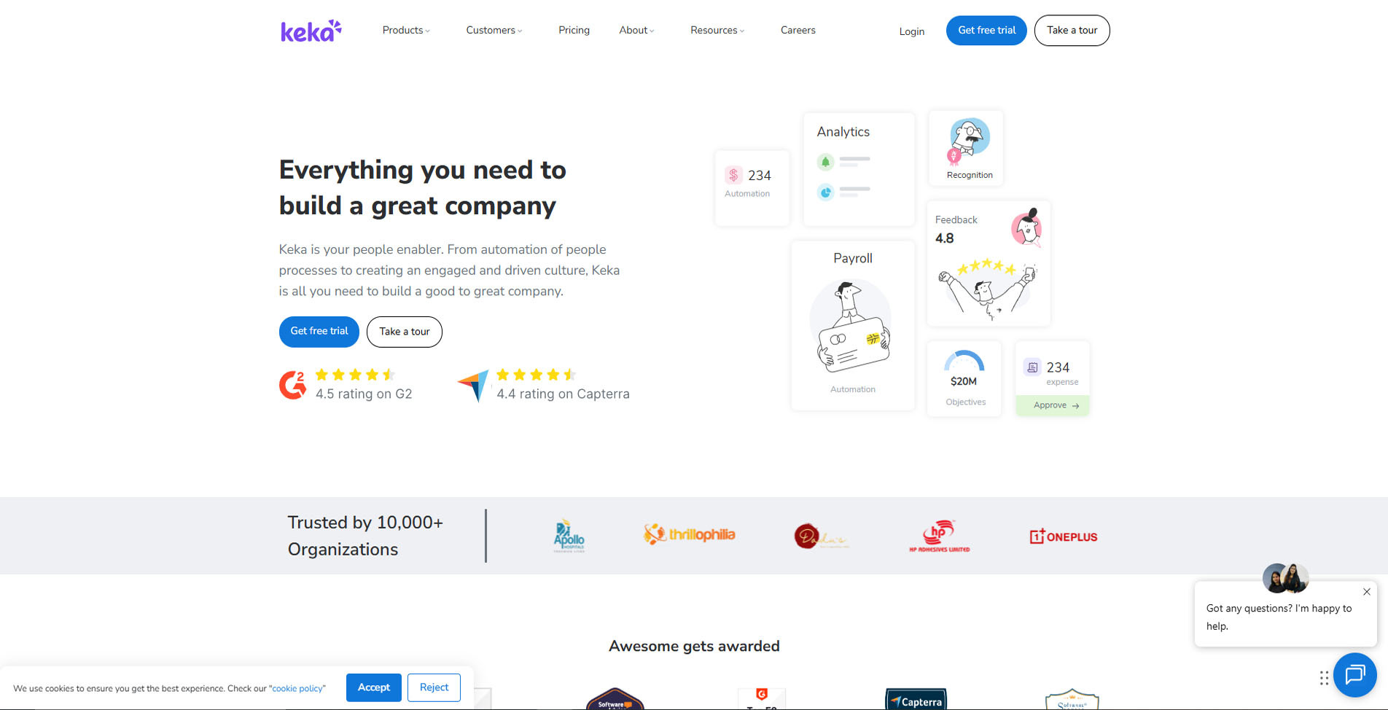1388x710 pixels.
Task: Click the Apollo Hospitals logo
Action: coord(569,536)
